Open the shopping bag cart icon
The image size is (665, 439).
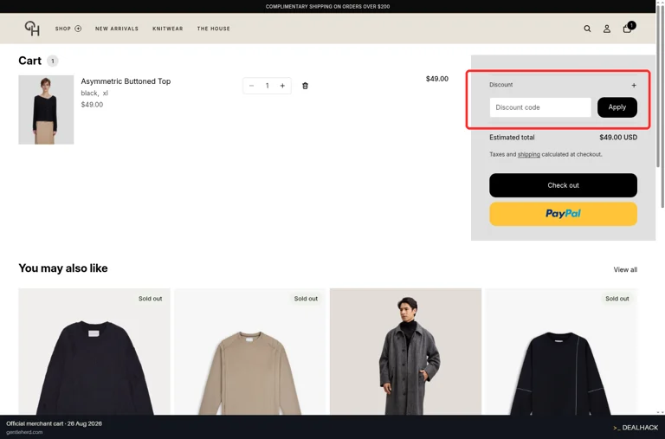tap(627, 29)
